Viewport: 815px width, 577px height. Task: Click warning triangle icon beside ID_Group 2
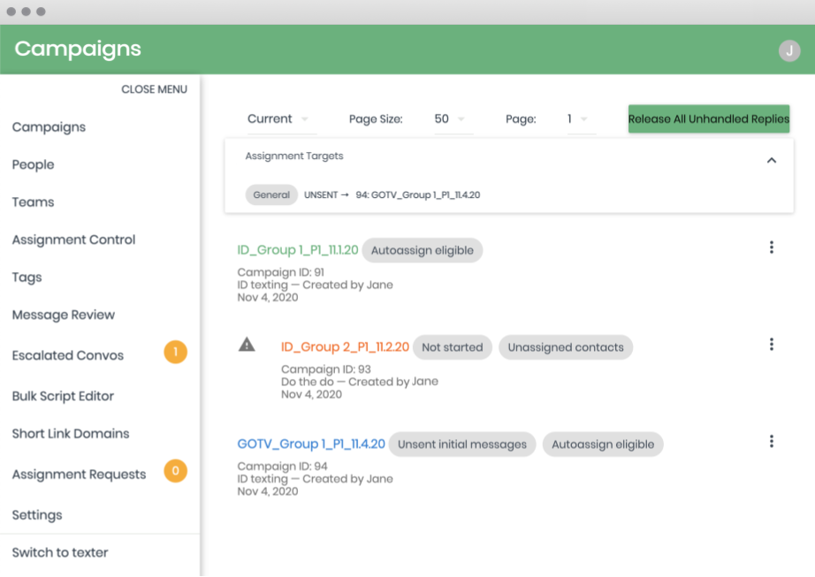point(248,345)
